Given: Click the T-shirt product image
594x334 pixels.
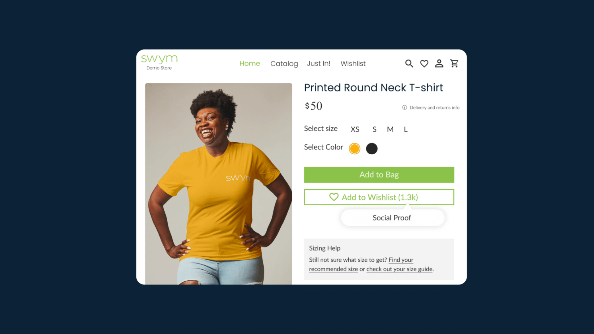Looking at the screenshot, I should (218, 184).
